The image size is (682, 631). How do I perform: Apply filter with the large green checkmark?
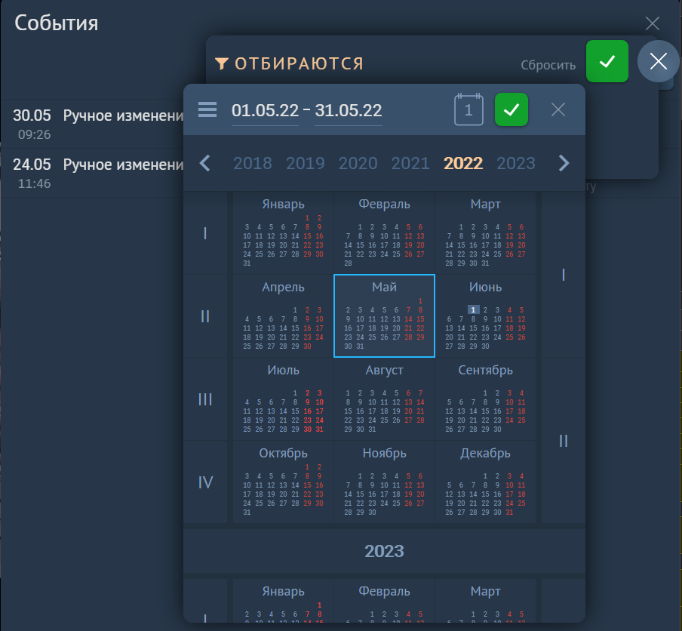tap(607, 61)
